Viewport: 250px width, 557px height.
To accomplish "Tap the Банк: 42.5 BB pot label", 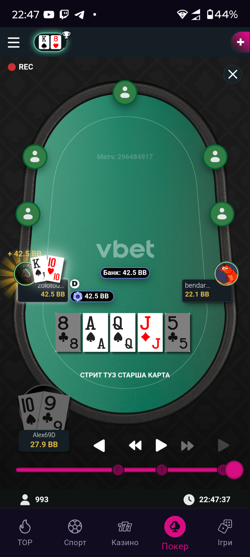I will (x=125, y=273).
